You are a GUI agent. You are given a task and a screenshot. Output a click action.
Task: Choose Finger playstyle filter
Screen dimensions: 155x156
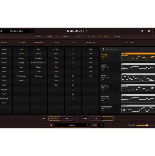pyautogui.click(x=39, y=54)
